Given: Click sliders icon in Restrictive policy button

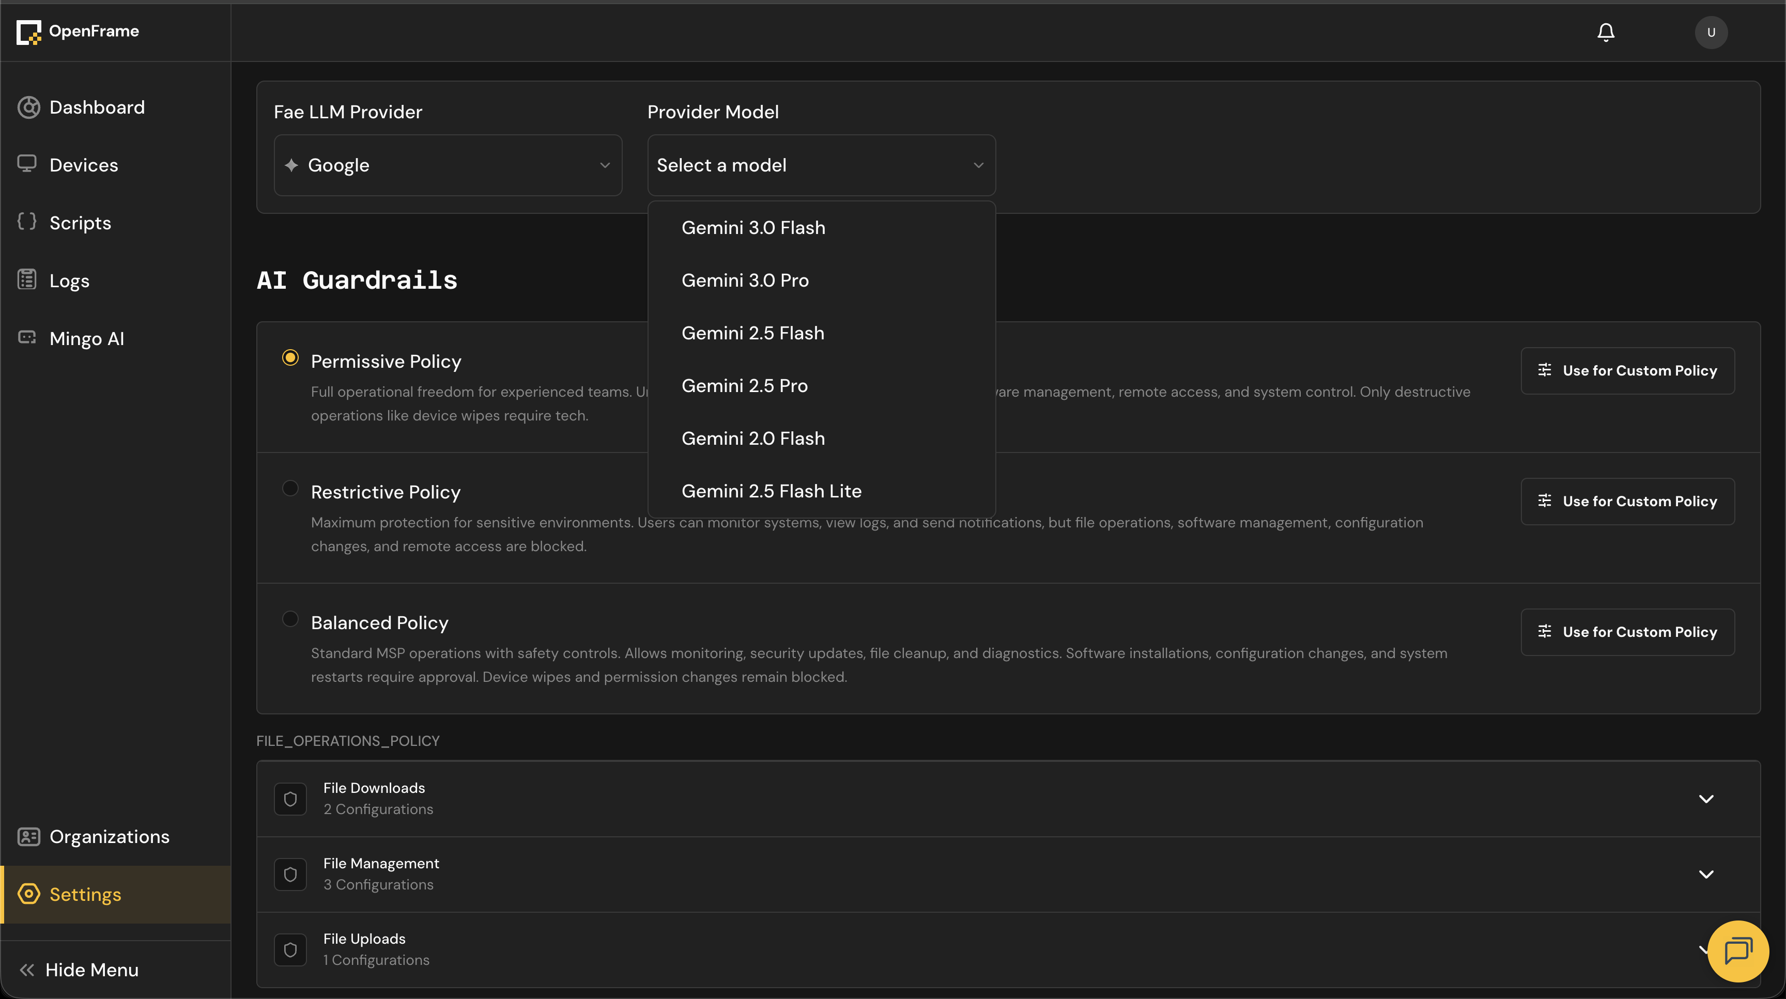Looking at the screenshot, I should (x=1545, y=500).
